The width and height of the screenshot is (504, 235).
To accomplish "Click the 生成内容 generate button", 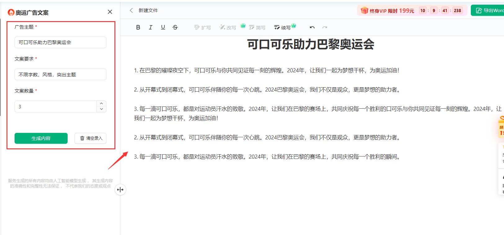I will click(41, 138).
